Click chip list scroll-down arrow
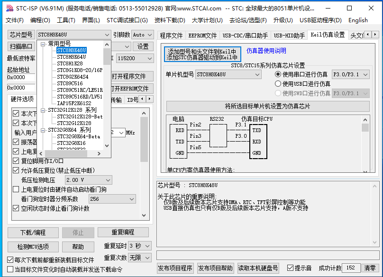 (x=107, y=146)
